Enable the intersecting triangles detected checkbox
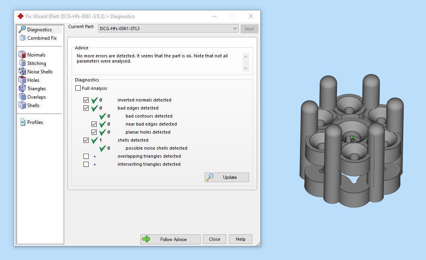 coord(86,165)
